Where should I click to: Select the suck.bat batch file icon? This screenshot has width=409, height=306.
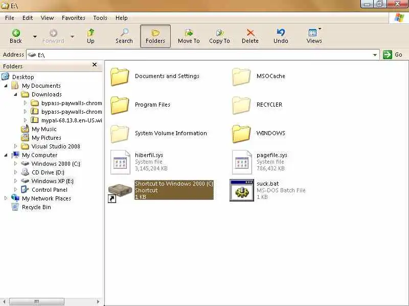241,190
